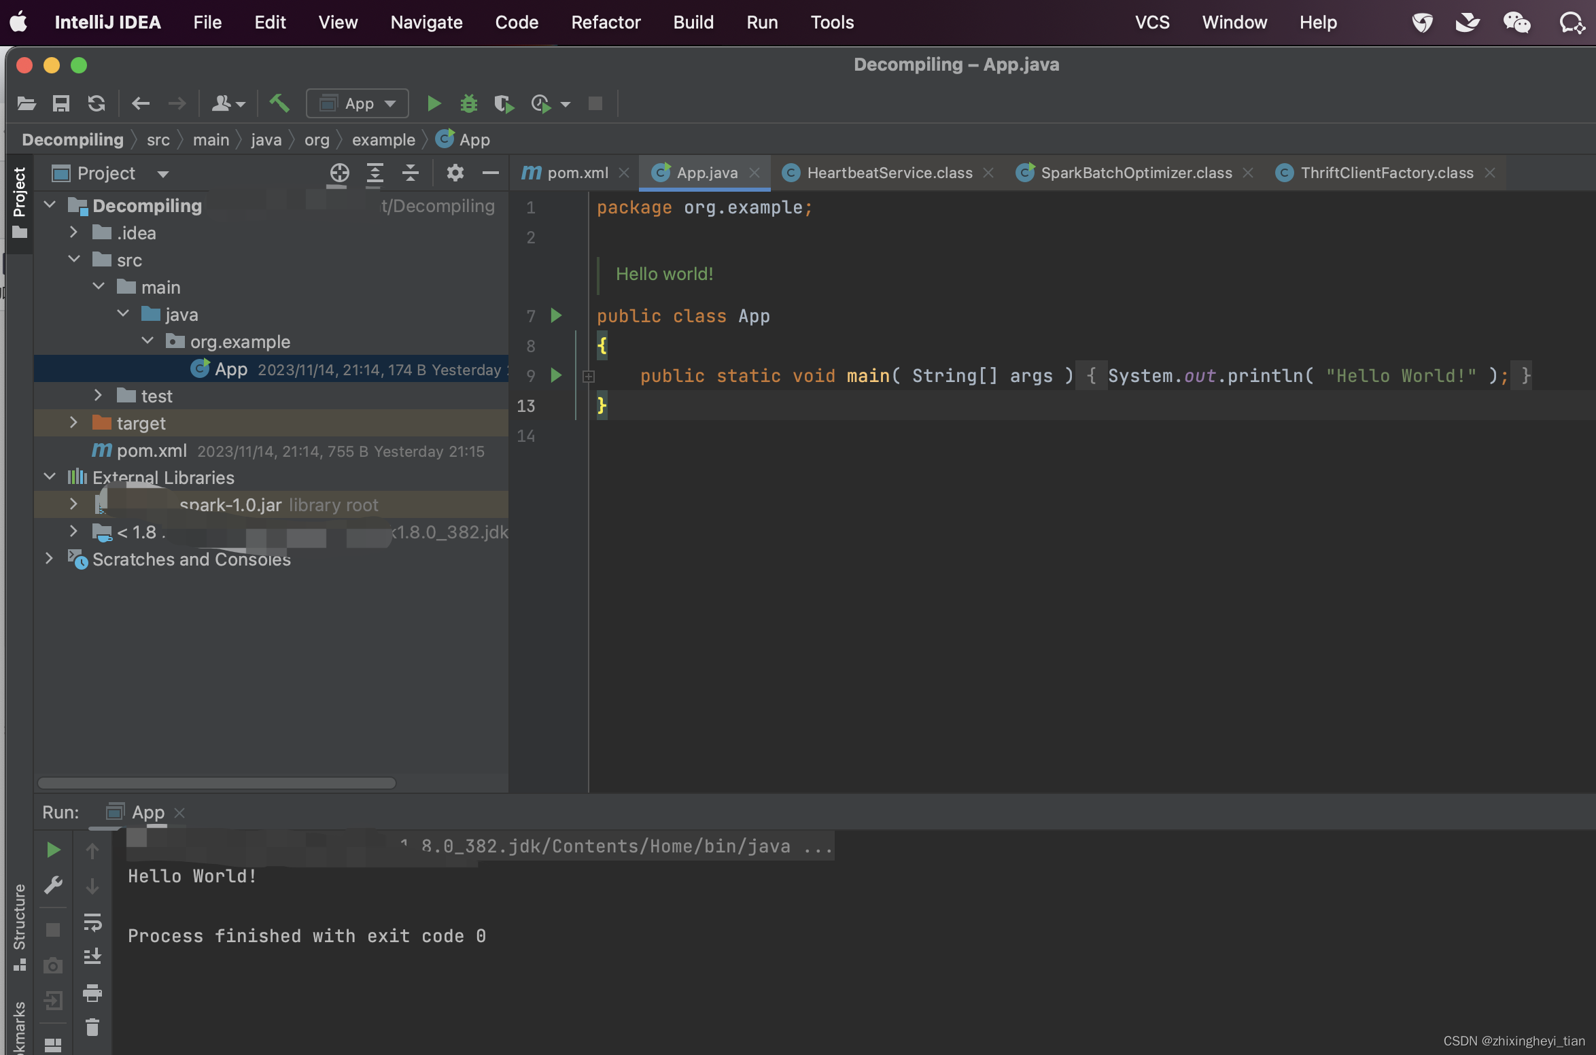Select App class in project tree
This screenshot has height=1055, width=1596.
(271, 368)
